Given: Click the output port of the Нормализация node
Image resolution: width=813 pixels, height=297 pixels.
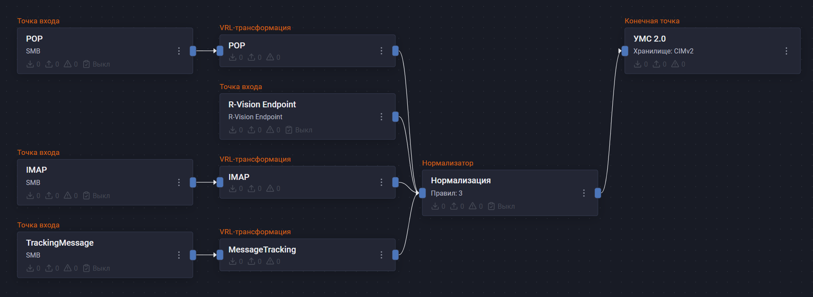Looking at the screenshot, I should pos(598,193).
